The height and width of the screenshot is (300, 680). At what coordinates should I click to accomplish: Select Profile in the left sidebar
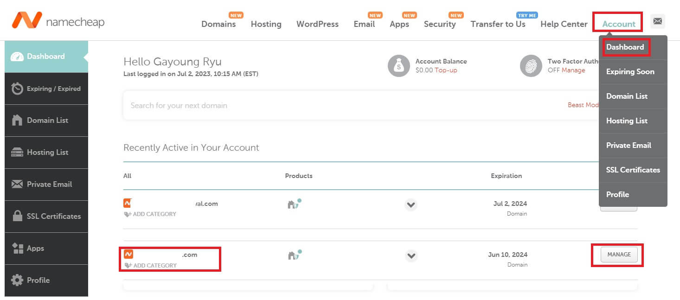tap(46, 281)
